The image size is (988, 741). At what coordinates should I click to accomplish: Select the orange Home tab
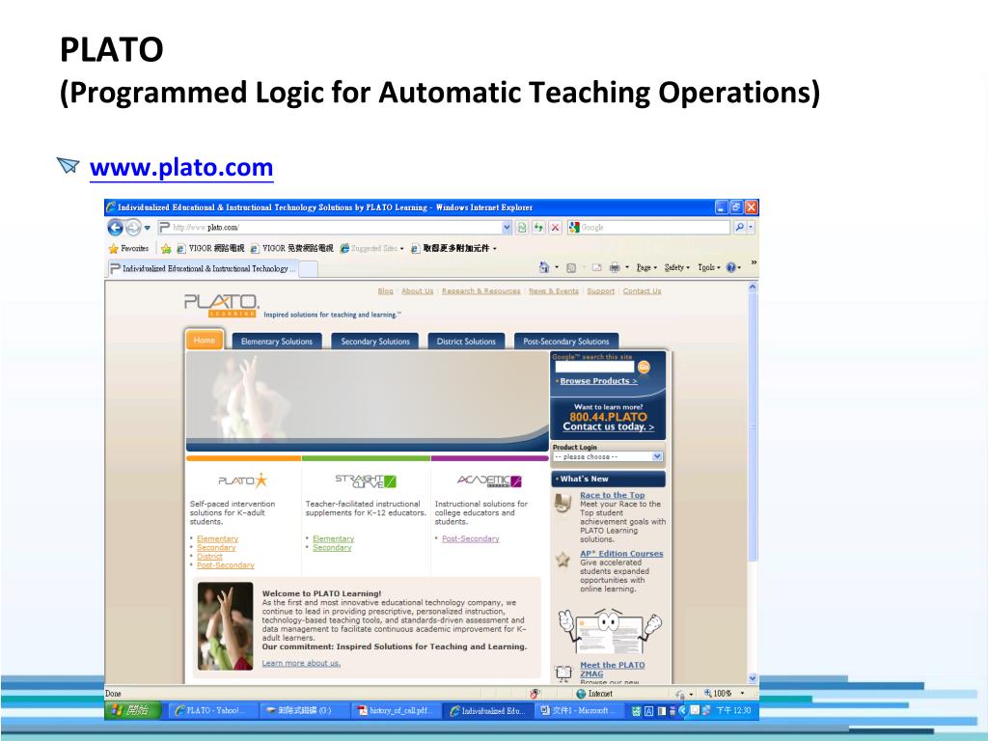(x=205, y=341)
